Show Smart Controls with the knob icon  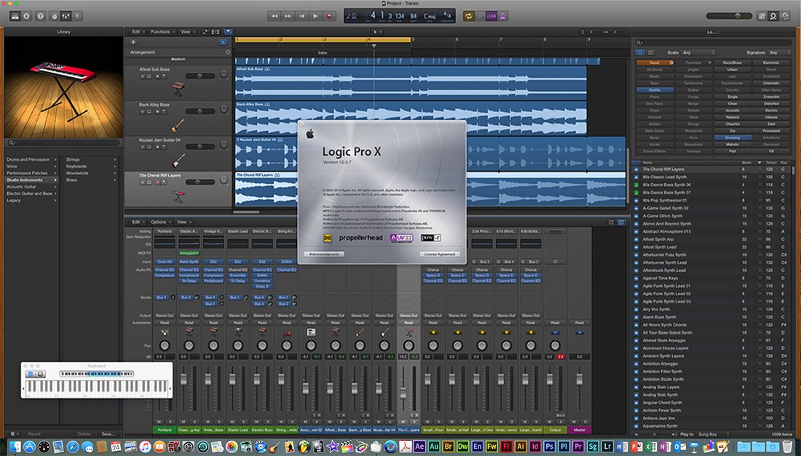click(x=54, y=16)
